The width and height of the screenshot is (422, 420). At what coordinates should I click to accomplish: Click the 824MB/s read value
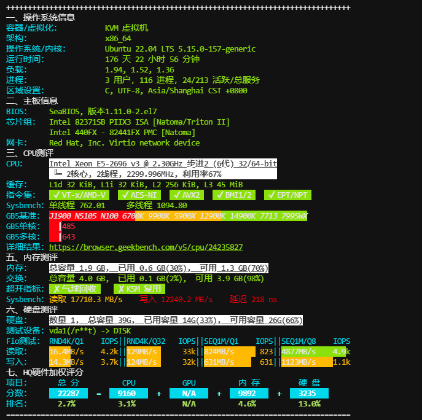(230, 352)
